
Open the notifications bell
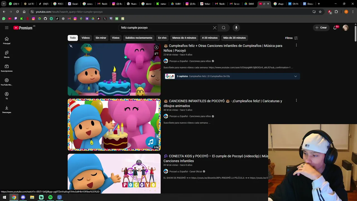335,28
